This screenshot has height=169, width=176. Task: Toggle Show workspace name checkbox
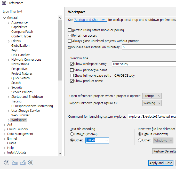72,64
